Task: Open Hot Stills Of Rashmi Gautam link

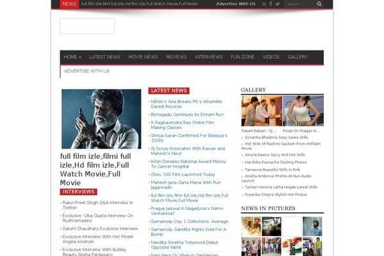Action: [x=281, y=146]
